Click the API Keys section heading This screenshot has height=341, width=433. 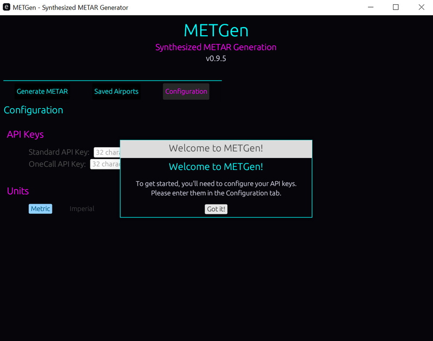(x=25, y=133)
